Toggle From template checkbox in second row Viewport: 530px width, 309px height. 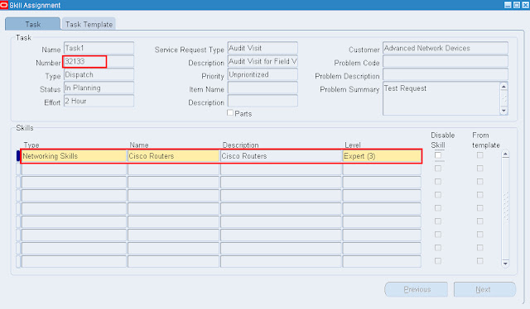[479, 169]
